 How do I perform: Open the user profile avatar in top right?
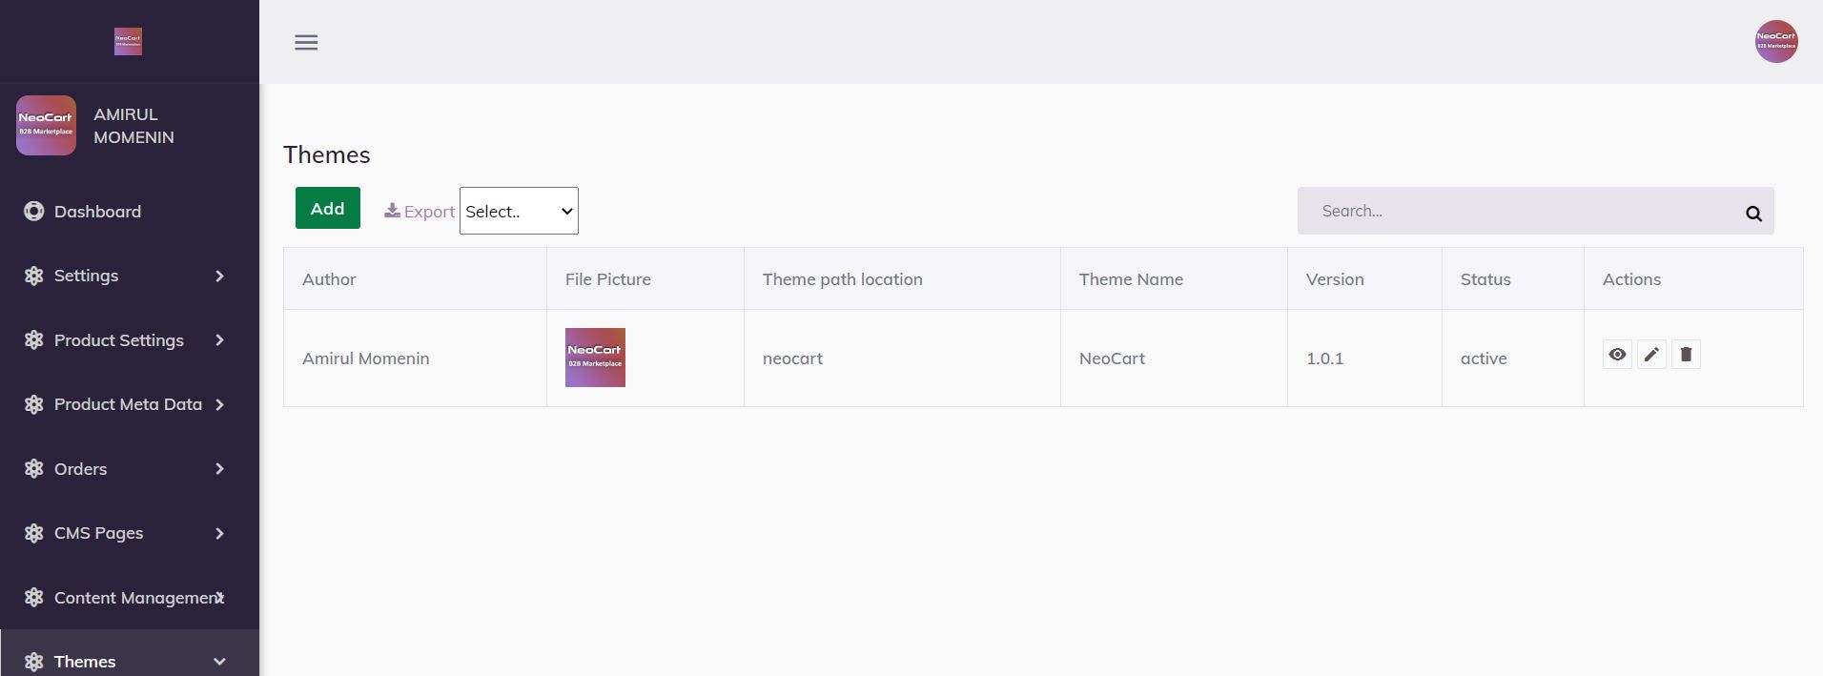coord(1776,42)
